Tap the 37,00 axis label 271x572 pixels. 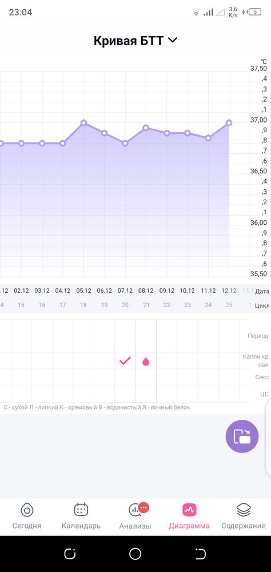click(258, 120)
